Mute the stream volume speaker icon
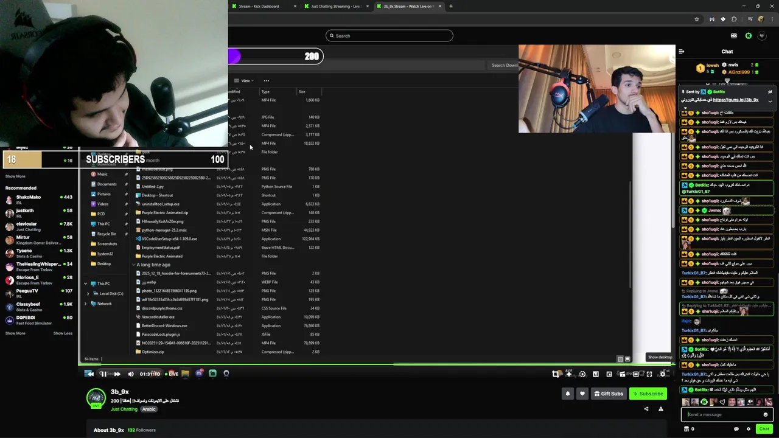Screen dimensions: 779x438 pyautogui.click(x=130, y=374)
